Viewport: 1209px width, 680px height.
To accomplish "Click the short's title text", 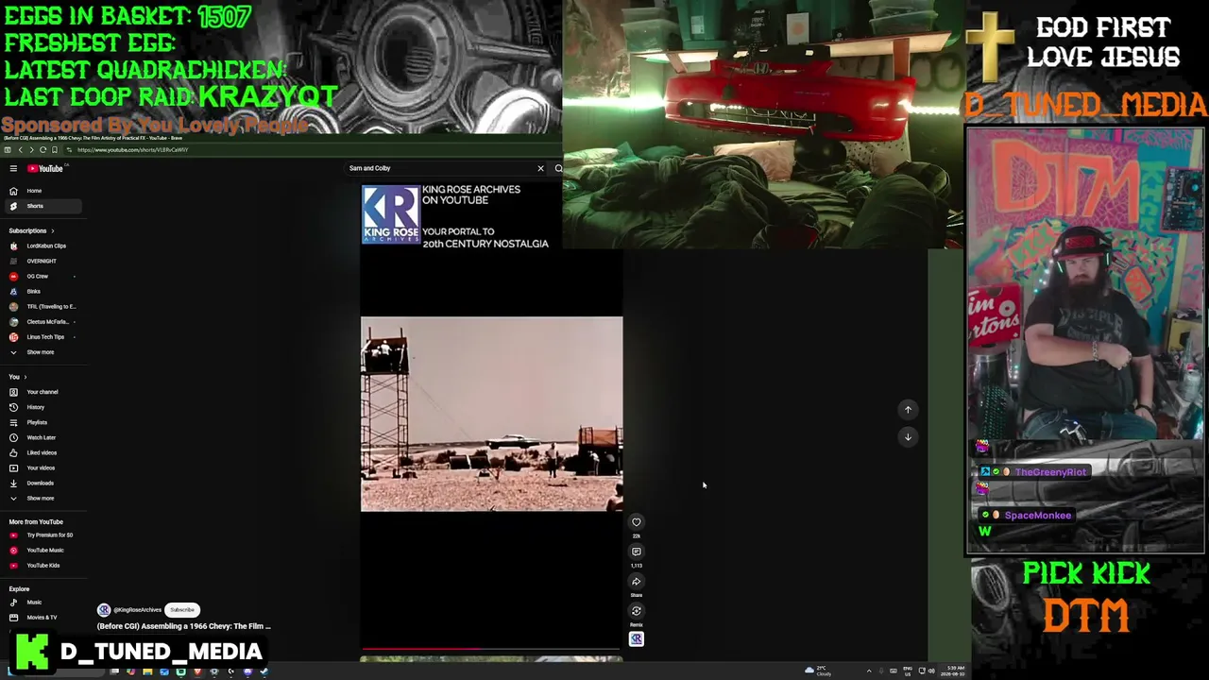I will tap(184, 626).
